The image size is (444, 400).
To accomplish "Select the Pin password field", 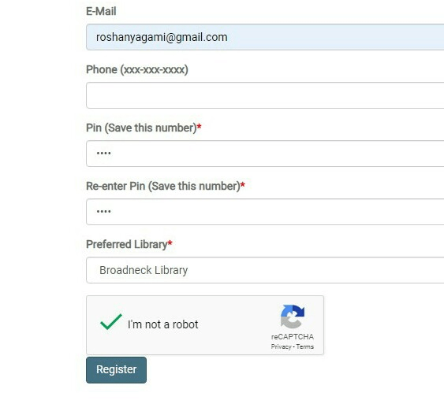I will pyautogui.click(x=265, y=154).
